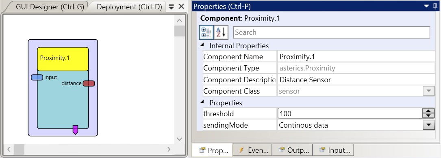The width and height of the screenshot is (441, 158).
Task: Open the document tab list dropdown arrow
Action: [x=171, y=7]
